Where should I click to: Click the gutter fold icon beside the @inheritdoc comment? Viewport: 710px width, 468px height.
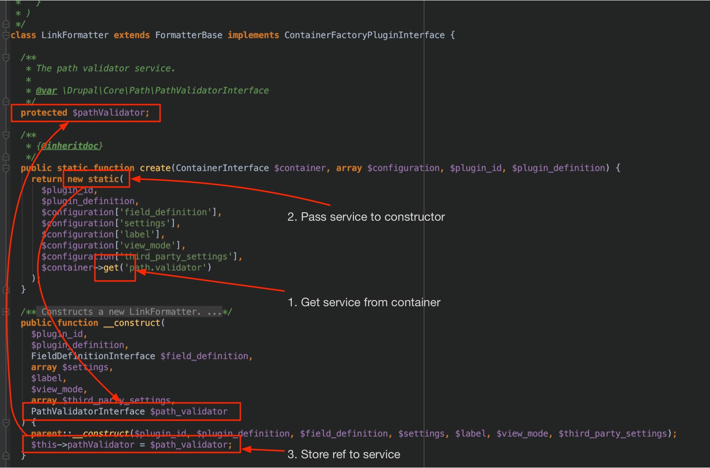(6, 135)
